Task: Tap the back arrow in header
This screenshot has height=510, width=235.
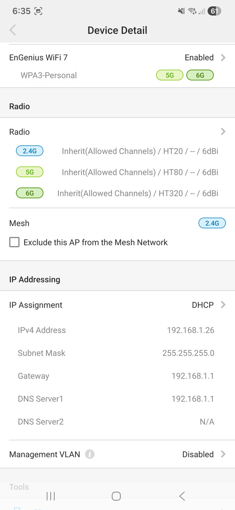Action: click(13, 30)
